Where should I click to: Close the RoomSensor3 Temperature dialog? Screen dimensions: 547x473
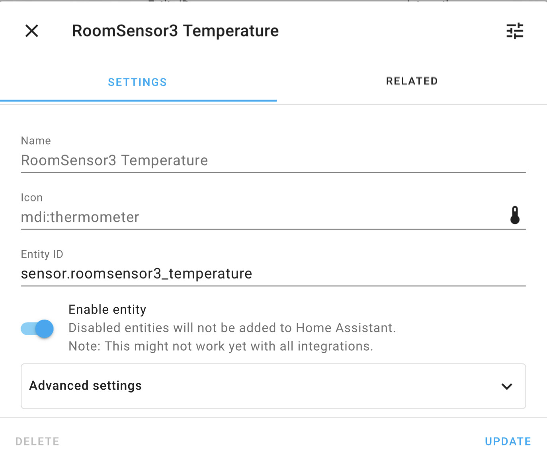(x=32, y=31)
